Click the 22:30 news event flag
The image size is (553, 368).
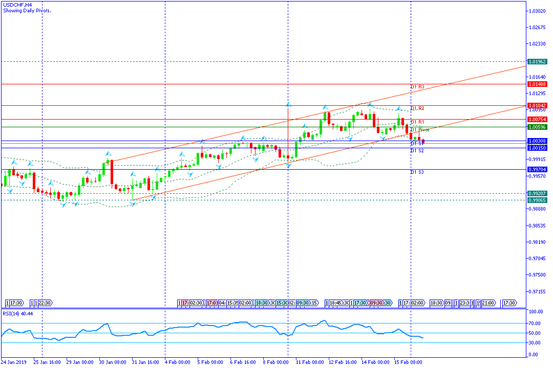(x=45, y=303)
